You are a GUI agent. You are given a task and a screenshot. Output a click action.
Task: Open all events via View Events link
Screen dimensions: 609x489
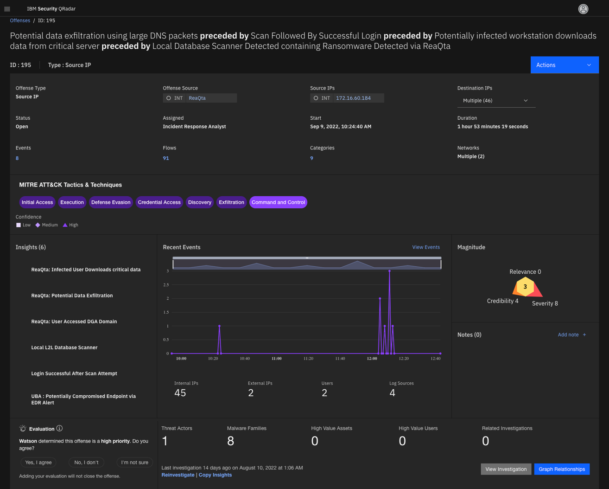425,247
